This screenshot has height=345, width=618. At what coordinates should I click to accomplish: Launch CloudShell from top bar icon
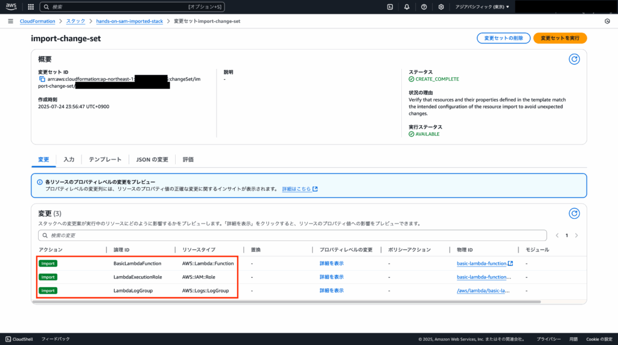point(390,7)
